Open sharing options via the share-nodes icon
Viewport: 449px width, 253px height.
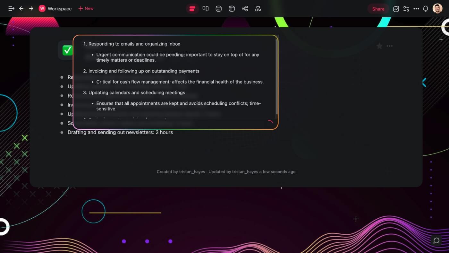click(x=245, y=8)
